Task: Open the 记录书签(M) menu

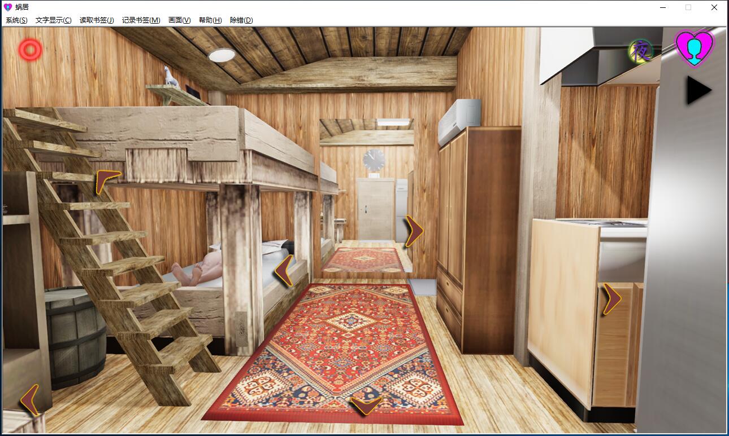Action: point(141,20)
